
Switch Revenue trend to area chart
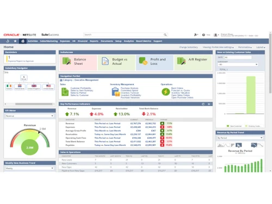coord(220,145)
